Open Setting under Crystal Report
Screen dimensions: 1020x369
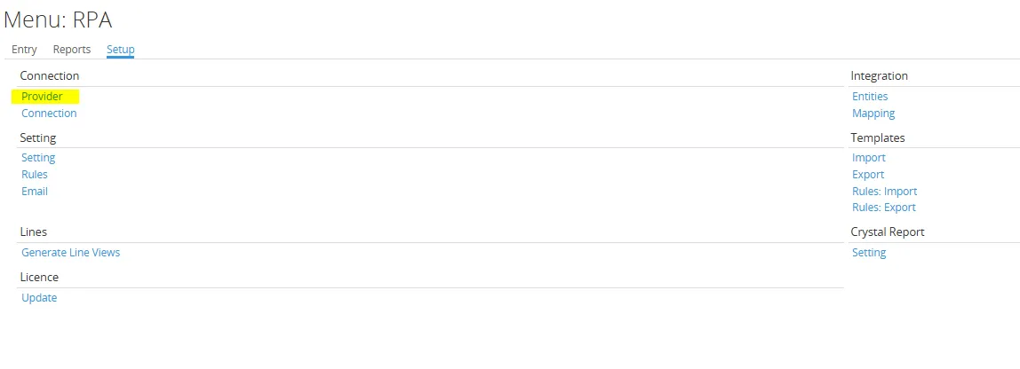[x=869, y=253]
